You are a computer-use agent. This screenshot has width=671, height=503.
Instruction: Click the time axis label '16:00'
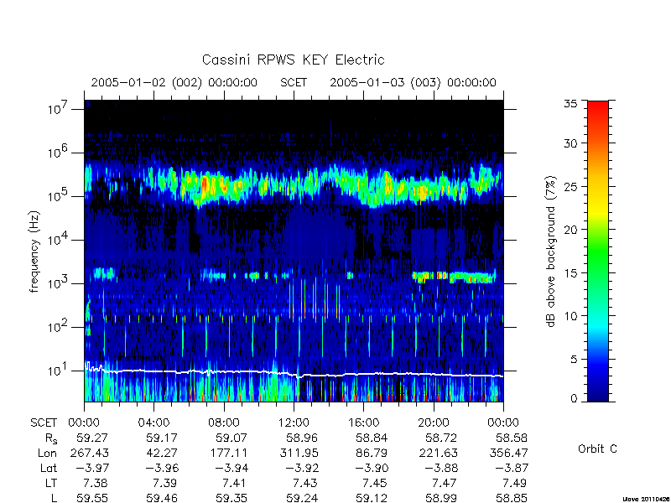pos(364,423)
